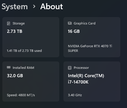The height and width of the screenshot is (108, 127).
Task: Click the Graphics Card icon
Action: click(x=70, y=23)
